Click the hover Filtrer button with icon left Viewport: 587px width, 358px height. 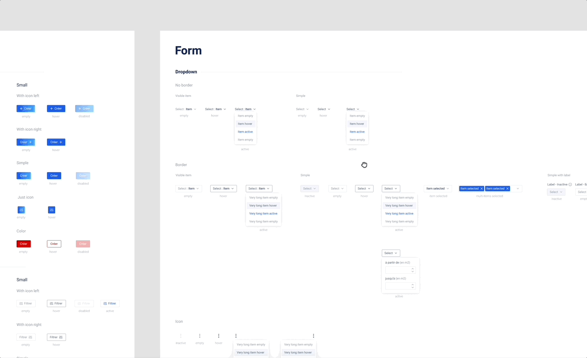[56, 303]
